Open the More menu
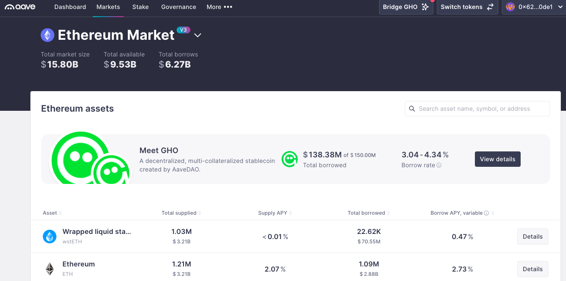The width and height of the screenshot is (566, 281). click(x=219, y=7)
